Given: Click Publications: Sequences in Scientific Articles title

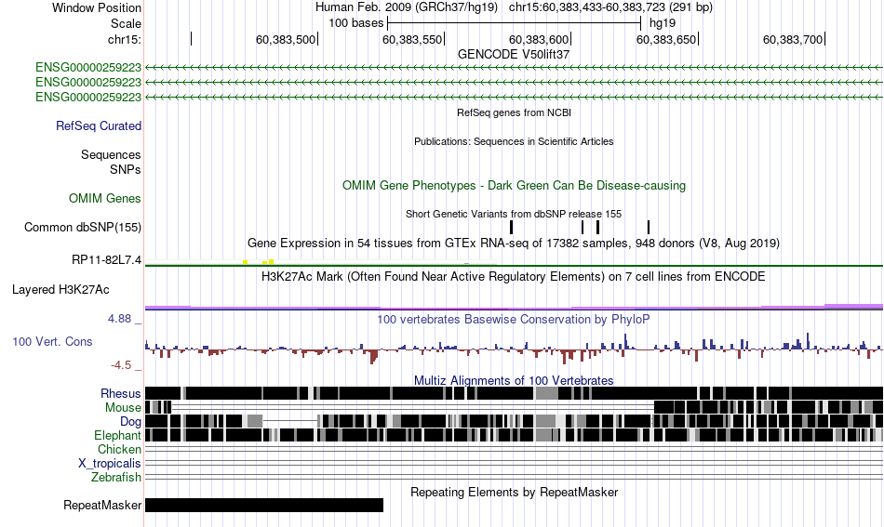Looking at the screenshot, I should tap(514, 141).
